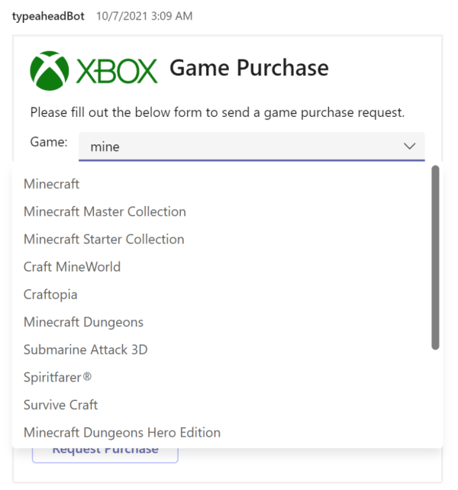Select Survive Craft entry
The height and width of the screenshot is (490, 458).
point(60,405)
